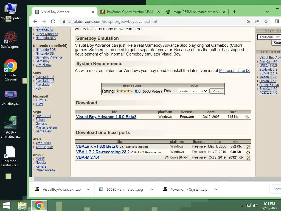
Task: Launch Google Chrome desktop shortcut
Action: click(11, 70)
